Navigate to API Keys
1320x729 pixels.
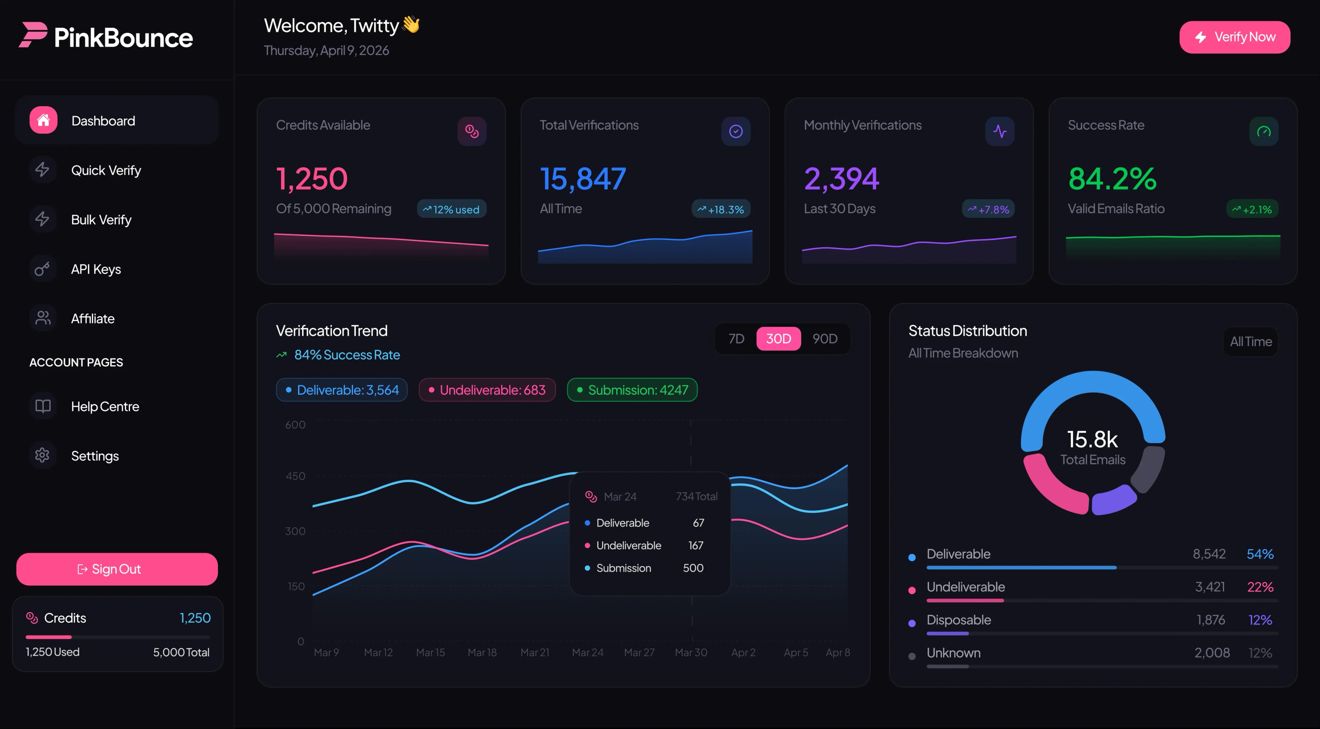tap(117, 269)
